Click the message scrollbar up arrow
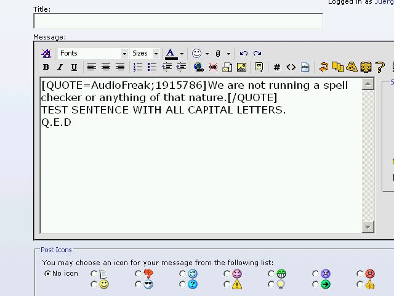 coord(368,84)
